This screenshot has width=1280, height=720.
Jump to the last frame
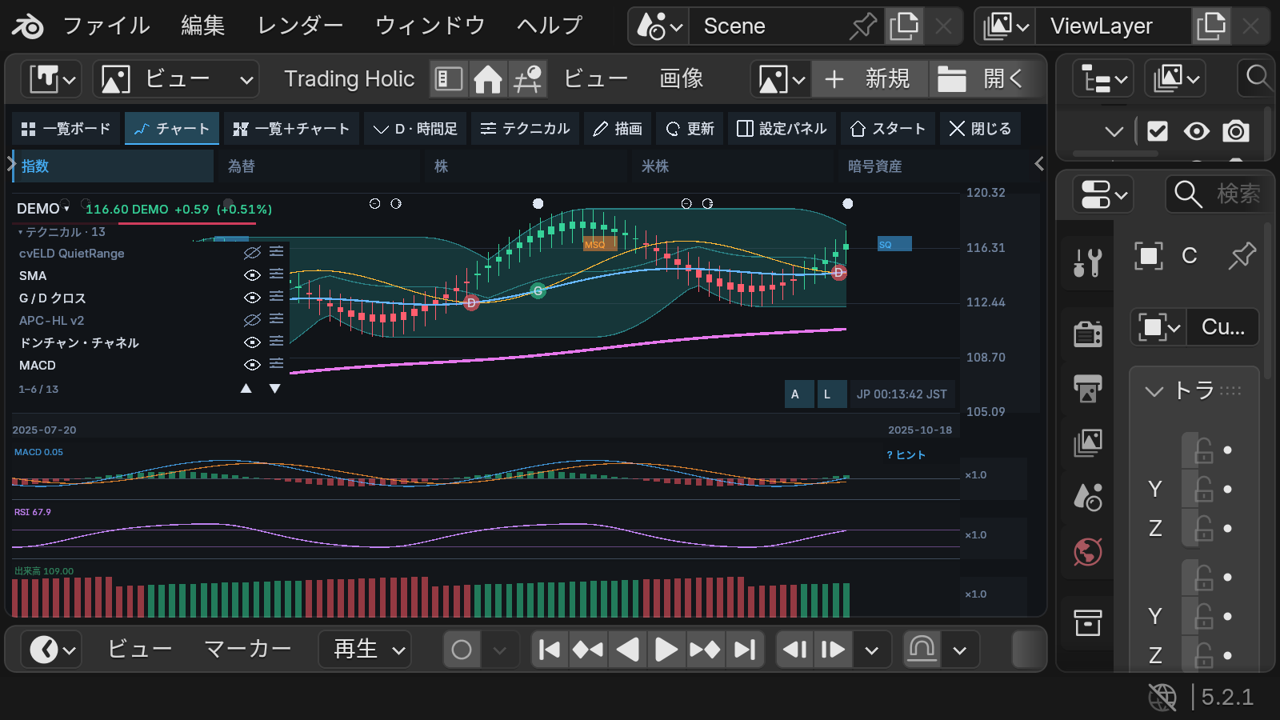tap(745, 650)
